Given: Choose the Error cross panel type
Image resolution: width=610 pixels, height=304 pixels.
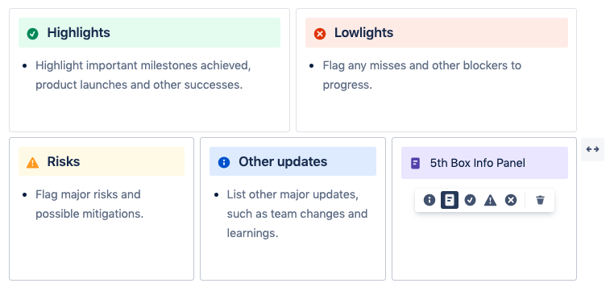Looking at the screenshot, I should (x=511, y=200).
